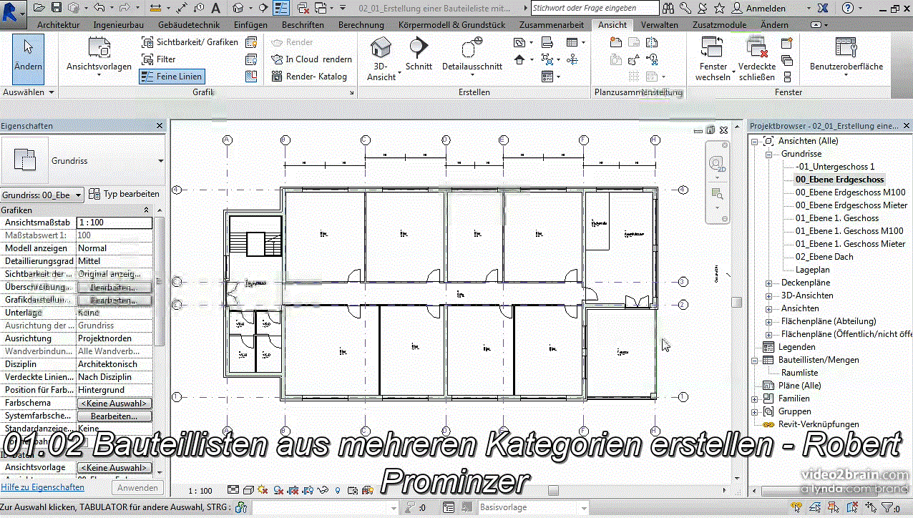Open the Hilfe zu Eigenschaften link
913x518 pixels.
coord(42,487)
